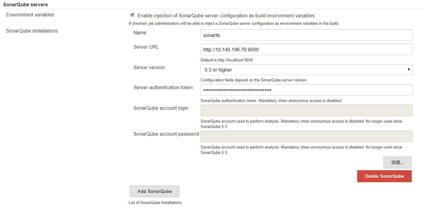Click the SonarQube account login field
The width and height of the screenshot is (427, 209).
coord(306,110)
